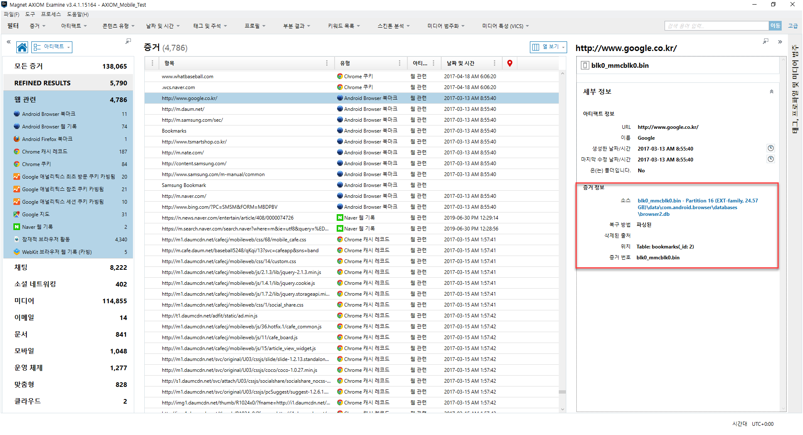Open the 미디어 category
Image resolution: width=803 pixels, height=435 pixels.
68,301
